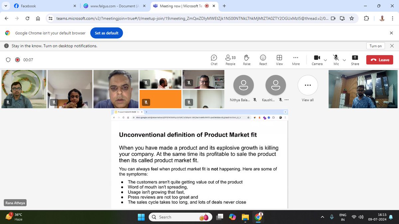Open the tab search dropdown
This screenshot has height=224, width=399.
[6, 6]
